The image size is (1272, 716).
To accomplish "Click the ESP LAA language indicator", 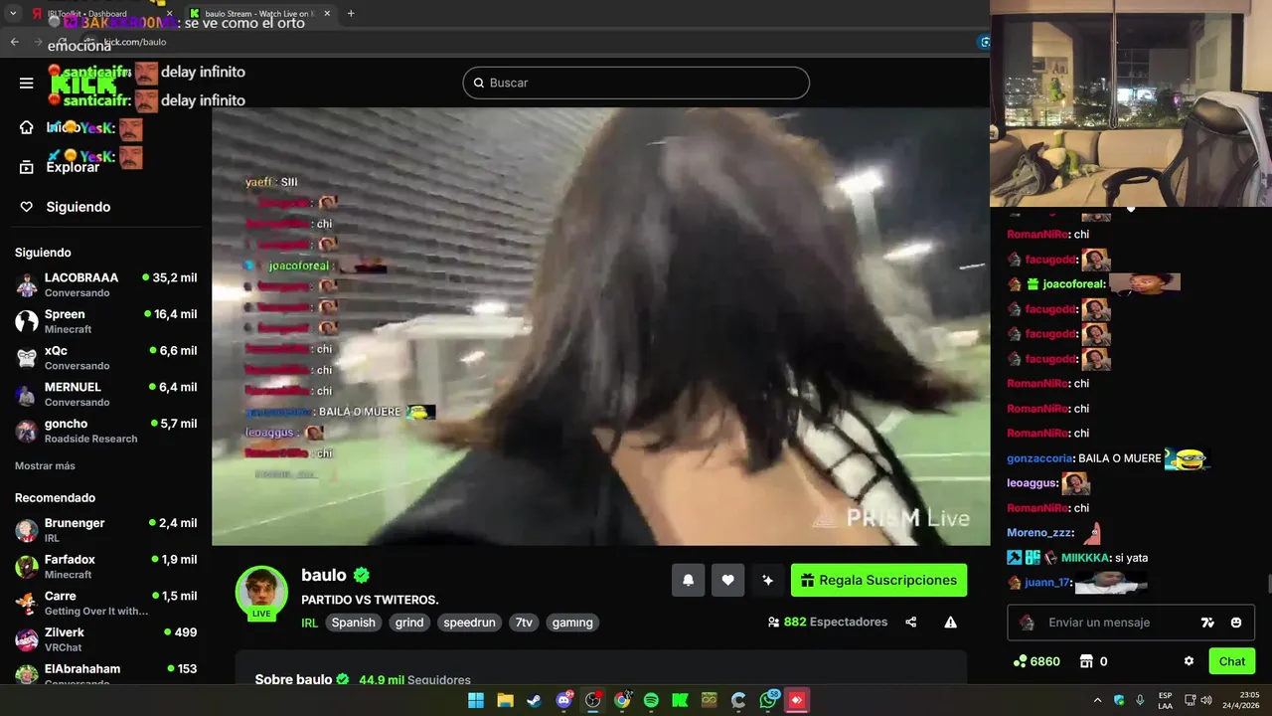I will coord(1165,700).
